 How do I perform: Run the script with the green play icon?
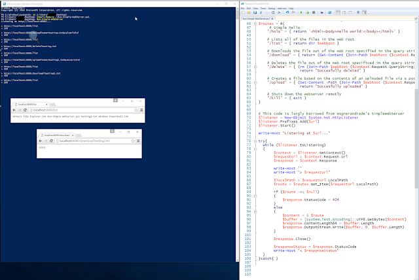point(301,12)
